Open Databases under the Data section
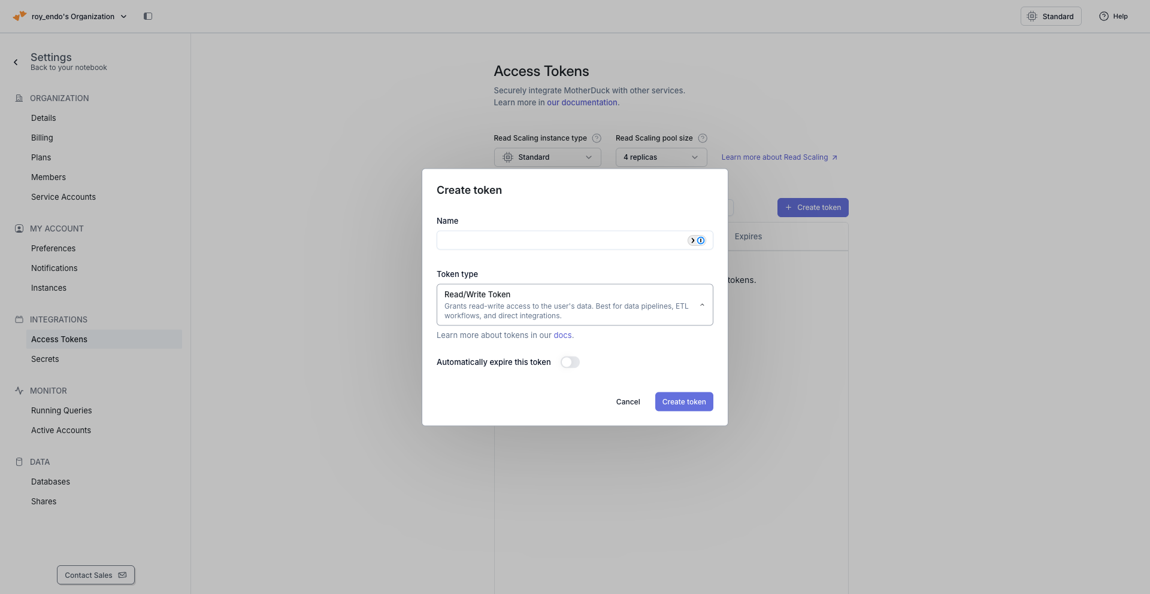1150x594 pixels. pyautogui.click(x=50, y=481)
